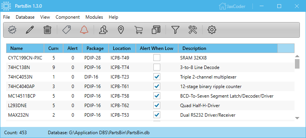The image size is (306, 138).
Task: Open the tag label icon
Action: pyautogui.click(x=67, y=30)
